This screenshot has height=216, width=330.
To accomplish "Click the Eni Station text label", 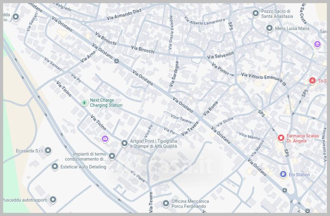I will (299, 175).
